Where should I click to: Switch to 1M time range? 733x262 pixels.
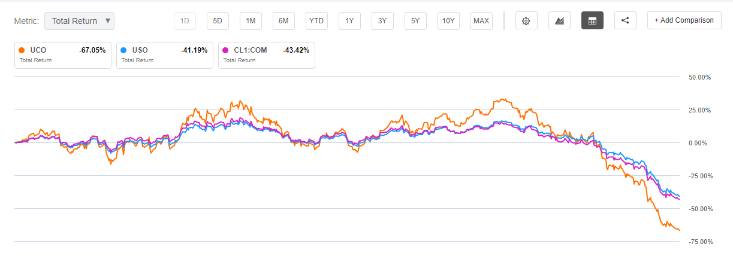[251, 21]
